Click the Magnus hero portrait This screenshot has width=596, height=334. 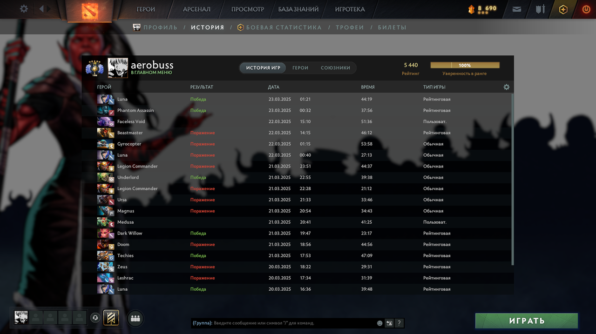coord(106,211)
